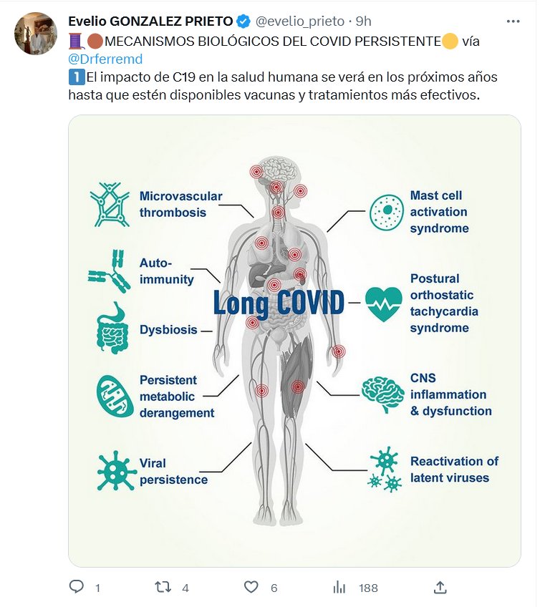Screen dimensions: 540x607
Task: Click the 9h timestamp
Action: [363, 21]
